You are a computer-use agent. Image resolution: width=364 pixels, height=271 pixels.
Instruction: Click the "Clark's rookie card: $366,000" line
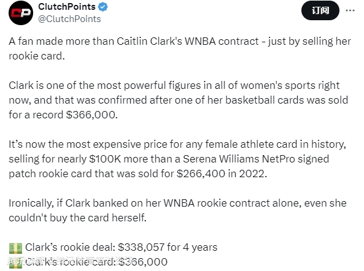(x=96, y=262)
